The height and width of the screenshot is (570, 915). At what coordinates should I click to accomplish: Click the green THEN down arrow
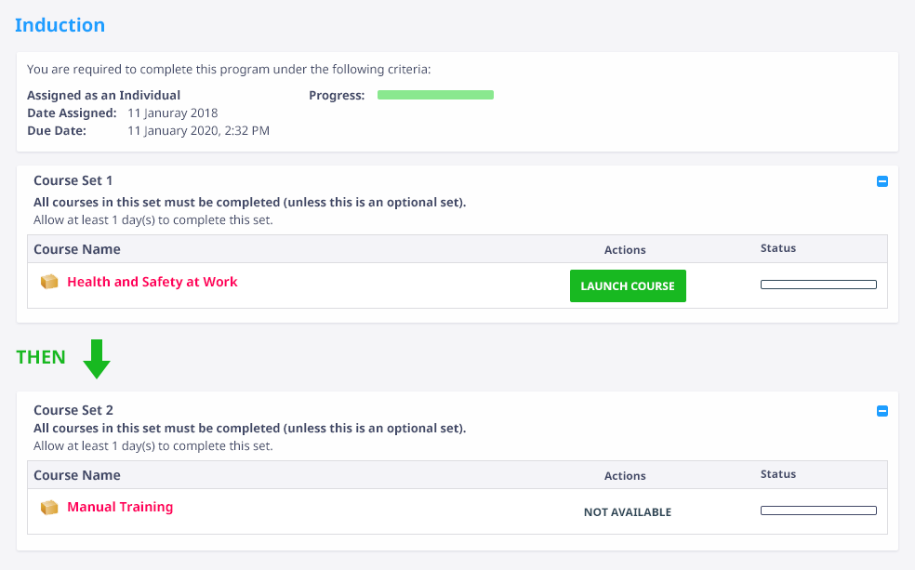(x=97, y=359)
